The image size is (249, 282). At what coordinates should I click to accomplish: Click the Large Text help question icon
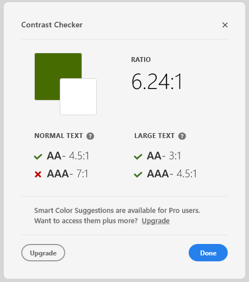(x=182, y=136)
